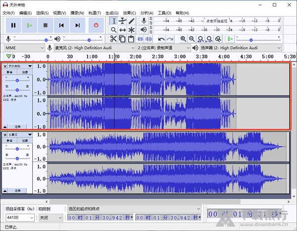Click the Undo arrow icon
Image resolution: width=297 pixels, height=231 pixels.
[x=161, y=39]
